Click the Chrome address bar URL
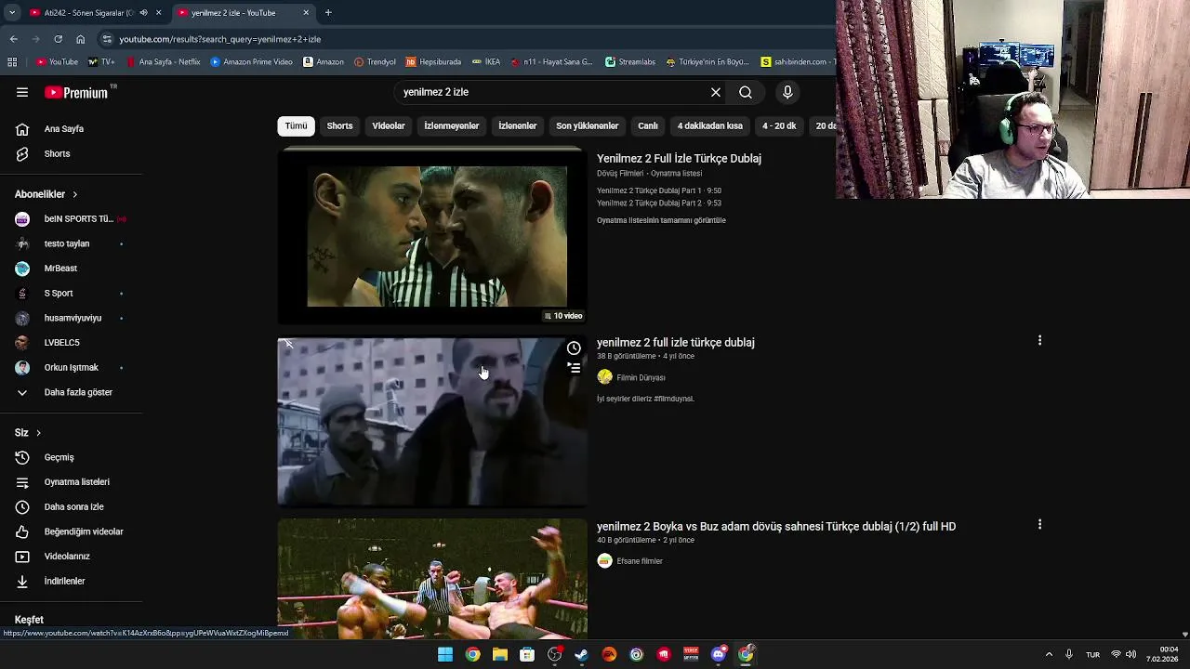Image resolution: width=1190 pixels, height=669 pixels. 220,39
